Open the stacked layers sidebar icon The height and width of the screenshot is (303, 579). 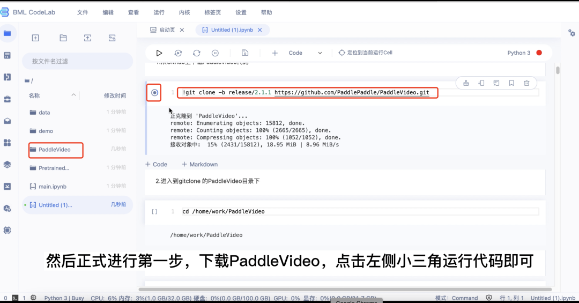(7, 165)
